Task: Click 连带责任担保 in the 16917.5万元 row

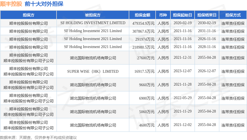Action: tap(233, 71)
